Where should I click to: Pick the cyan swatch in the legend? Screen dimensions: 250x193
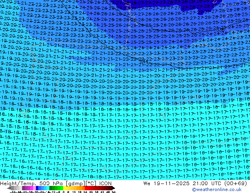click(48, 188)
